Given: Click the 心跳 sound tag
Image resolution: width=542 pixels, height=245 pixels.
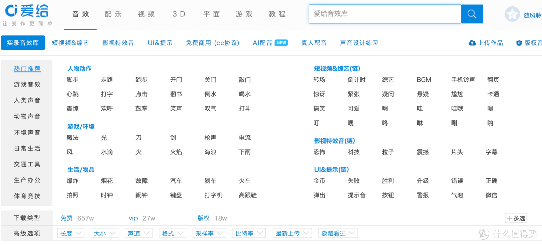Looking at the screenshot, I should (73, 94).
